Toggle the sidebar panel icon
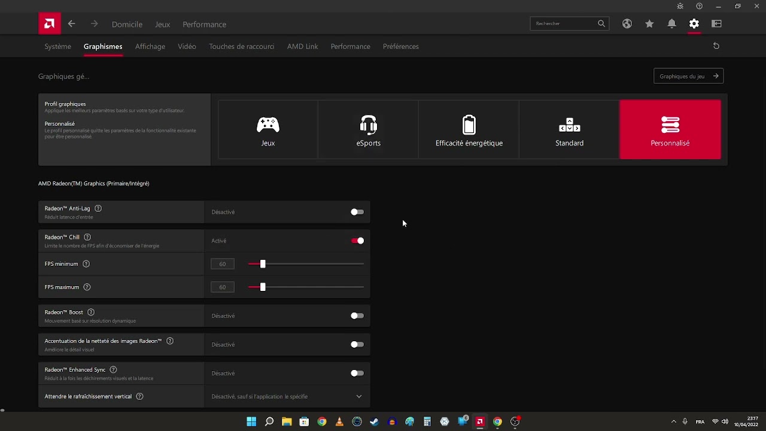This screenshot has height=431, width=766. [x=717, y=24]
